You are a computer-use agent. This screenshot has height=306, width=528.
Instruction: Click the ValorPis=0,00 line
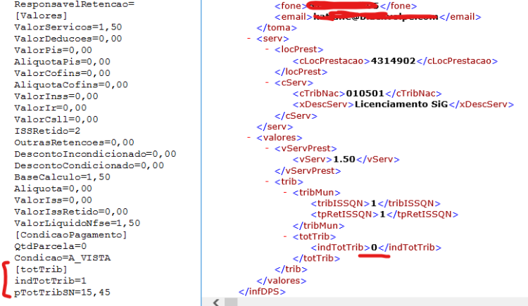tap(53, 50)
